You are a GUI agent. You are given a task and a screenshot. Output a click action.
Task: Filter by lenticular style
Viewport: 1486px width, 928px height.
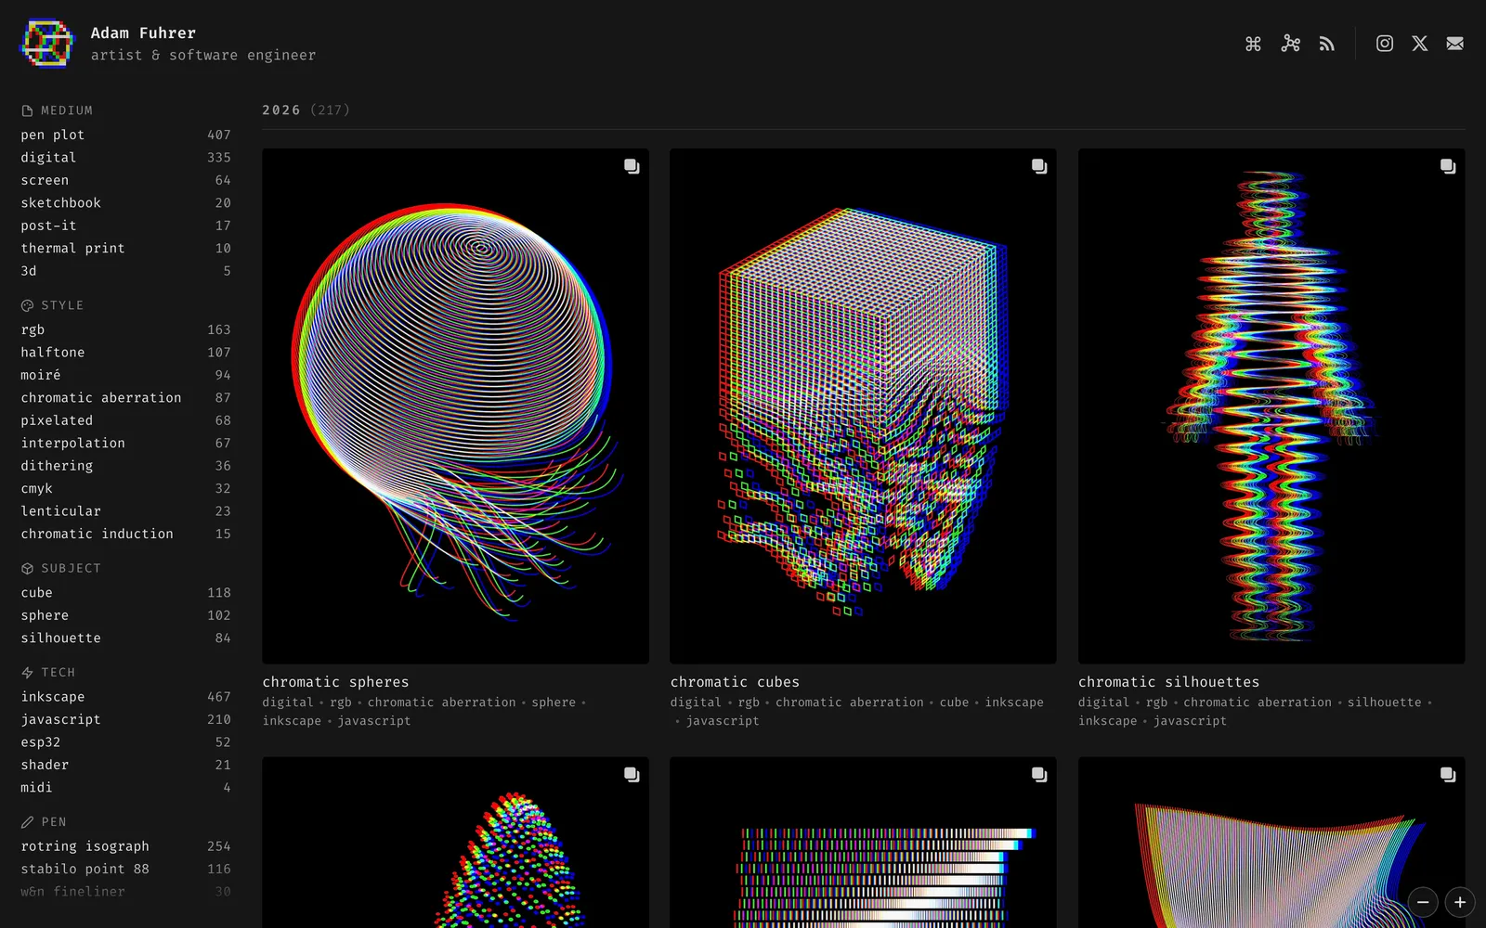point(125,511)
